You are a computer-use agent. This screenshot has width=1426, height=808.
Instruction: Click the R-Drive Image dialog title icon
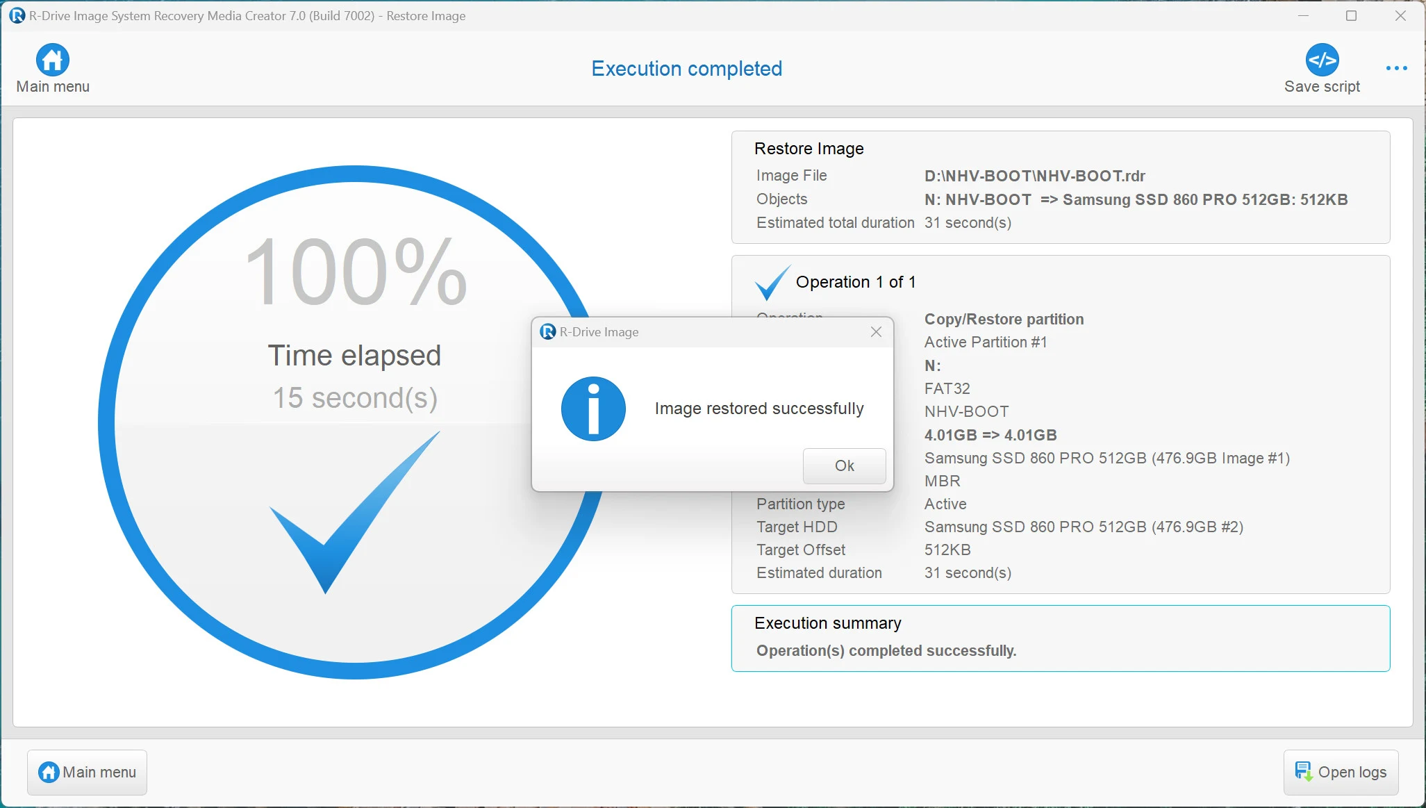(x=548, y=332)
